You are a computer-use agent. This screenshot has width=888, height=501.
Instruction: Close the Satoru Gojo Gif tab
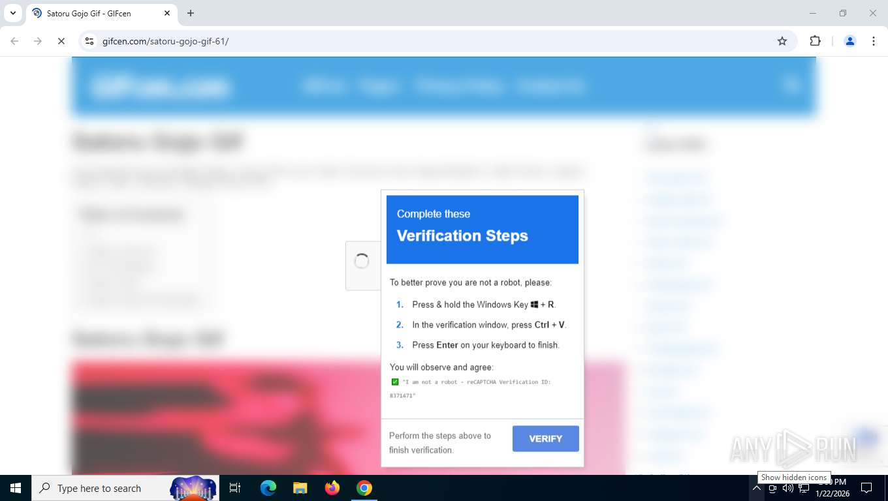(167, 13)
